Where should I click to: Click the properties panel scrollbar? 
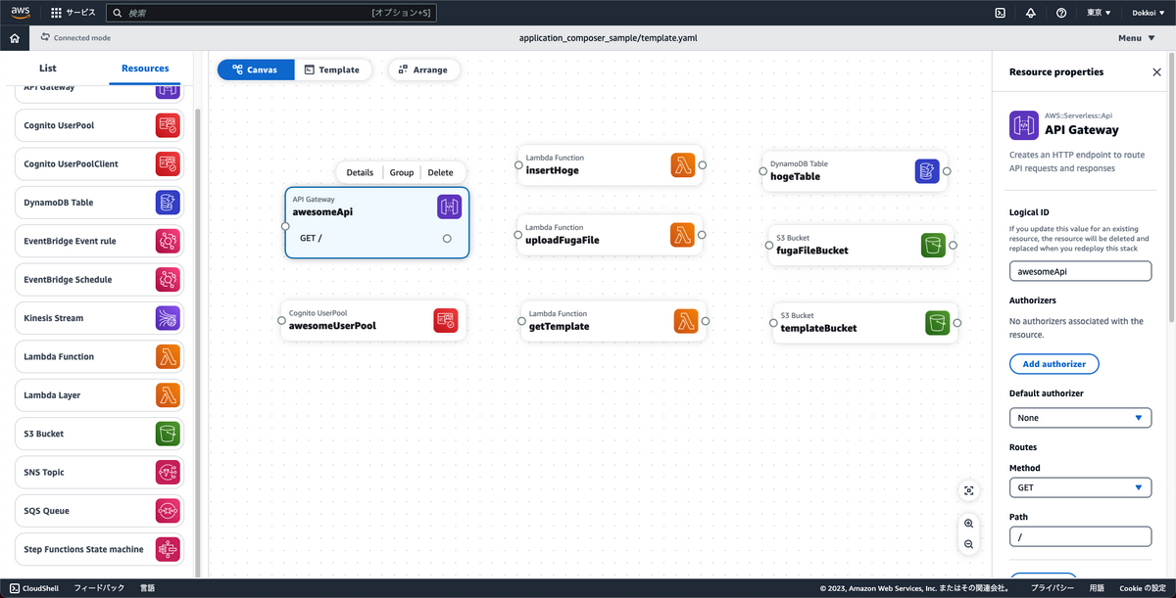click(x=1171, y=186)
